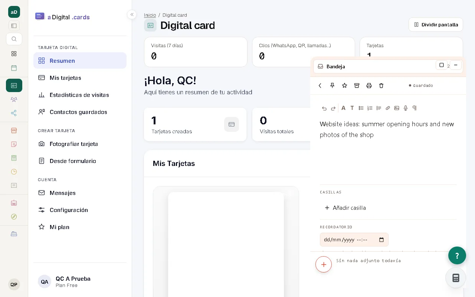475x297 pixels.
Task: Redo the edit in note editor
Action: pyautogui.click(x=333, y=108)
